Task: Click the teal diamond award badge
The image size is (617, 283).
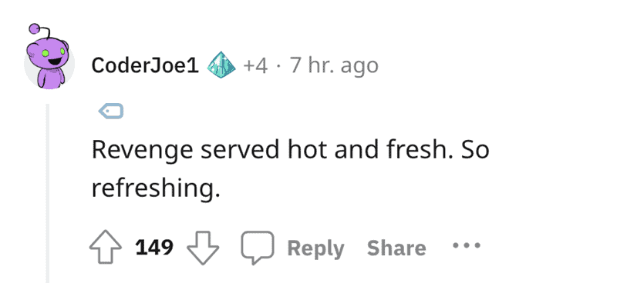Action: click(x=221, y=65)
